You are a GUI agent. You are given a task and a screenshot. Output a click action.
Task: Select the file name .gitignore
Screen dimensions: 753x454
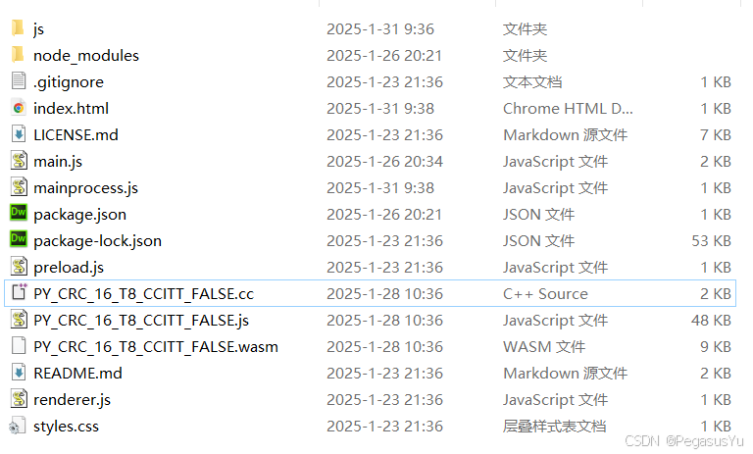pos(69,82)
